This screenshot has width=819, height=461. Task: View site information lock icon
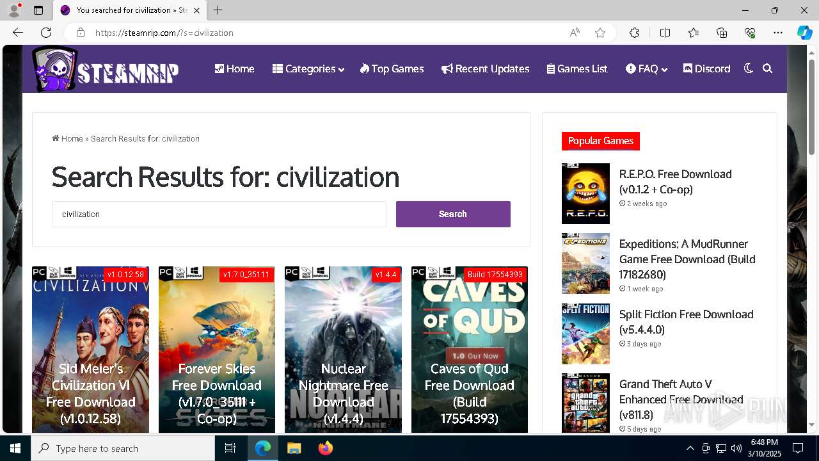80,33
